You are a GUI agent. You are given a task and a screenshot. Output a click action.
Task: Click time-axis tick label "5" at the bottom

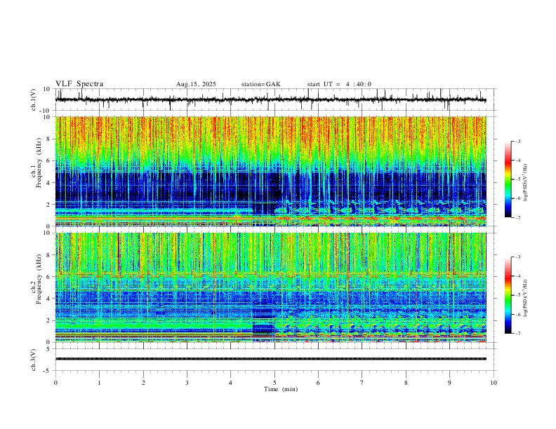[x=274, y=383]
